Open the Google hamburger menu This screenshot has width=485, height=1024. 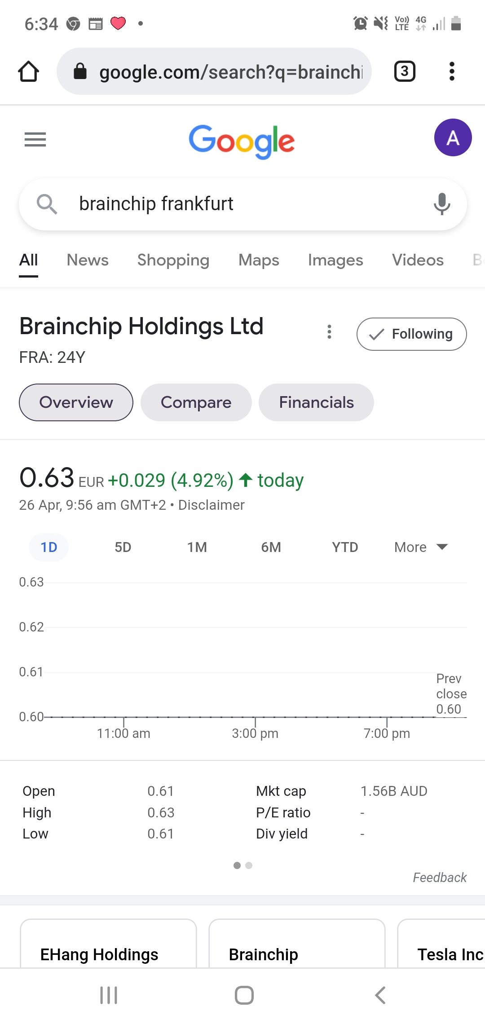(35, 139)
